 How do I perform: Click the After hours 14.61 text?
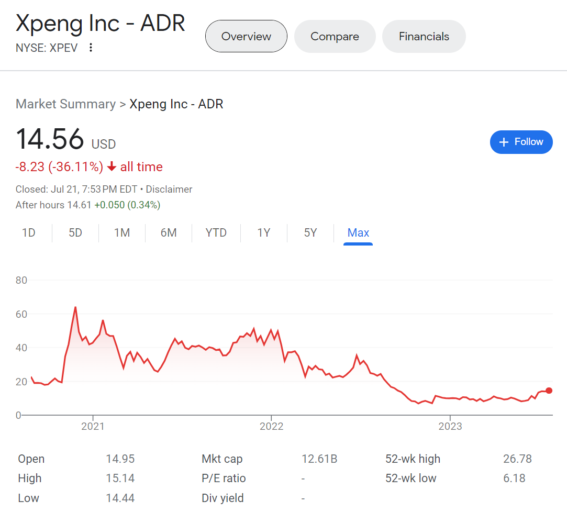pyautogui.click(x=53, y=205)
